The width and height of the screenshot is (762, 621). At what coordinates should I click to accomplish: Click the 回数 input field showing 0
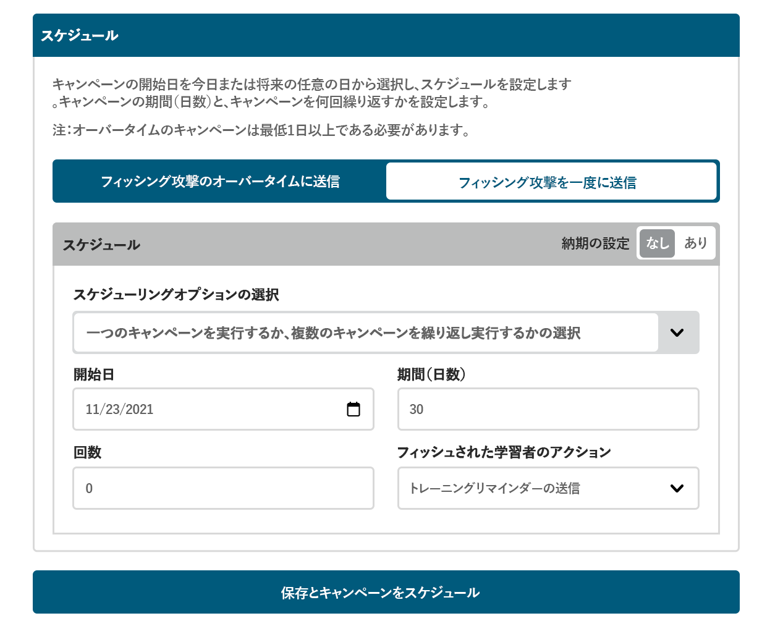[223, 488]
